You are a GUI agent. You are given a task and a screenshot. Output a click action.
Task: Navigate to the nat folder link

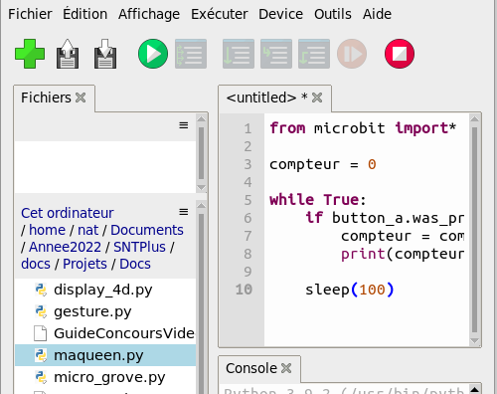87,230
